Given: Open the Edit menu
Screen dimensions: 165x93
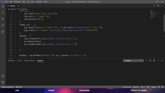Looking at the screenshot, I should 11,2.
